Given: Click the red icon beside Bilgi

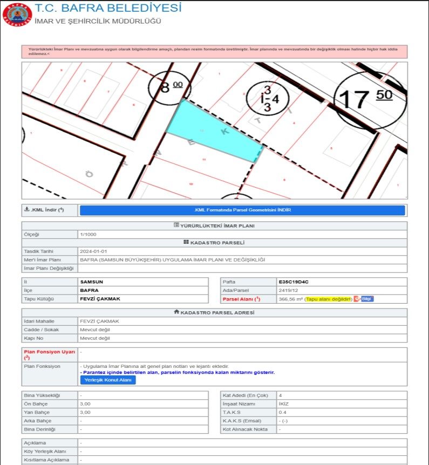Looking at the screenshot, I should (x=357, y=299).
